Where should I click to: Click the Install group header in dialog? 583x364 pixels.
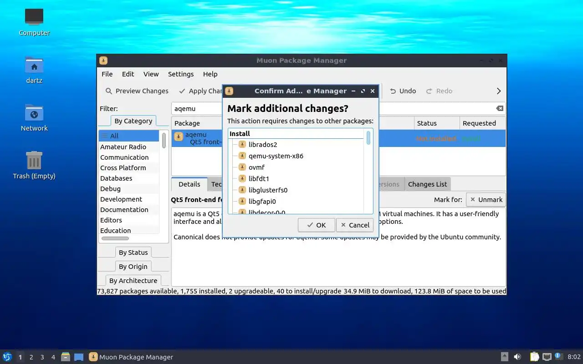tap(296, 134)
